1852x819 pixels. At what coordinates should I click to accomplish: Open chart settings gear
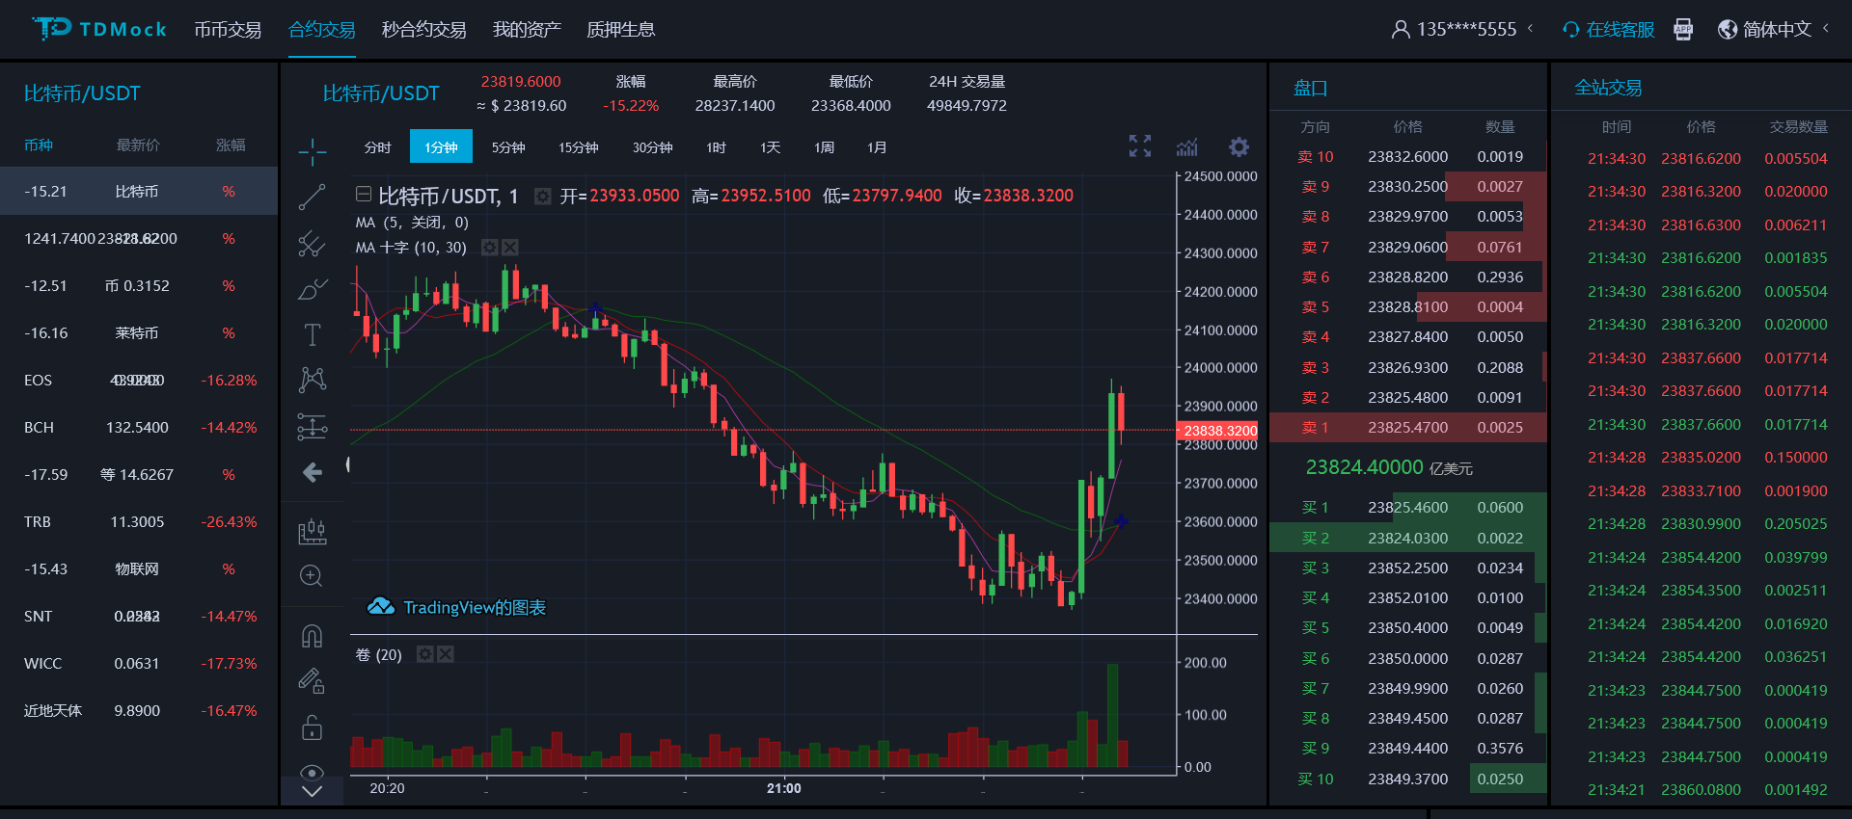(1239, 146)
